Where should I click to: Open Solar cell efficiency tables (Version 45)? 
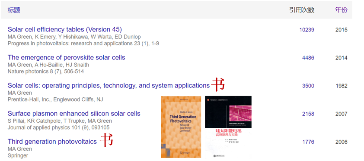[x=65, y=30]
